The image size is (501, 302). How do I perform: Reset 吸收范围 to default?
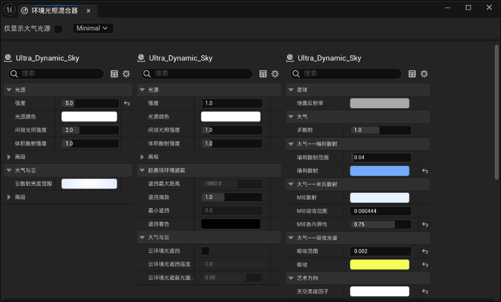point(425,251)
